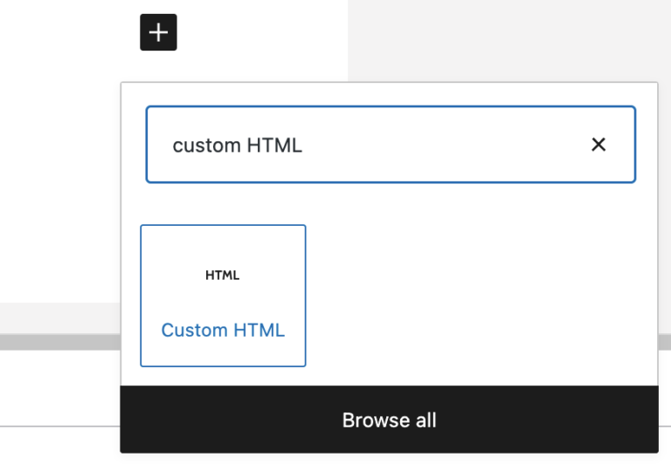Clear the search with the X icon
This screenshot has width=671, height=464.
tap(598, 145)
